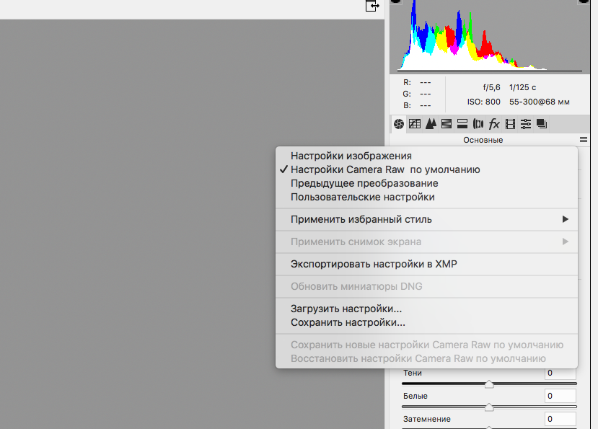The height and width of the screenshot is (429, 598).
Task: Switch to the Tone Curve panel icon
Action: coord(415,124)
